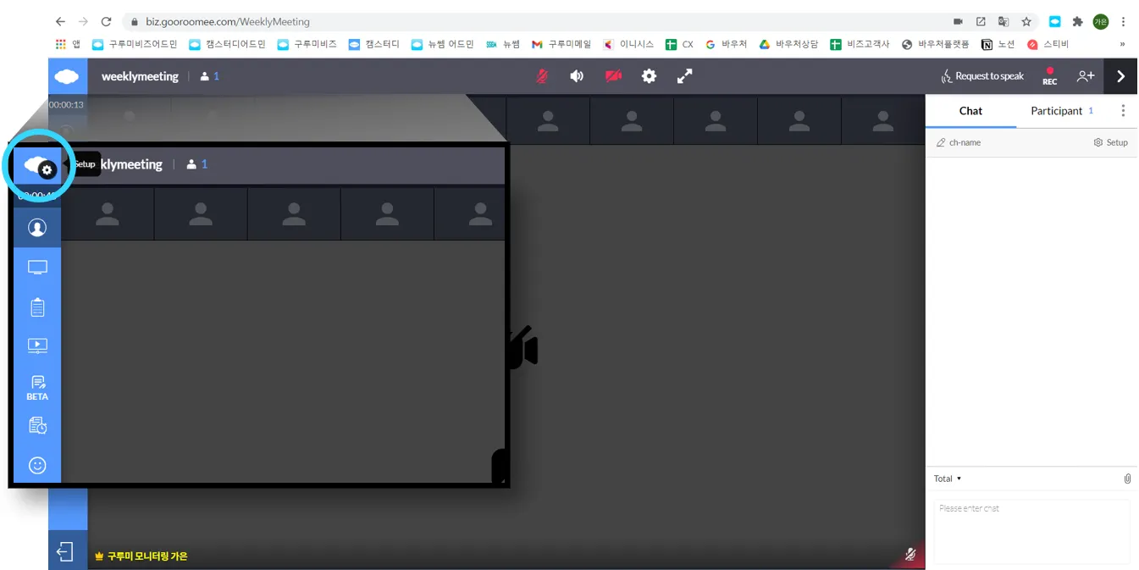Open the 구루미비즈어드민 bookmark
The width and height of the screenshot is (1139, 570).
135,44
